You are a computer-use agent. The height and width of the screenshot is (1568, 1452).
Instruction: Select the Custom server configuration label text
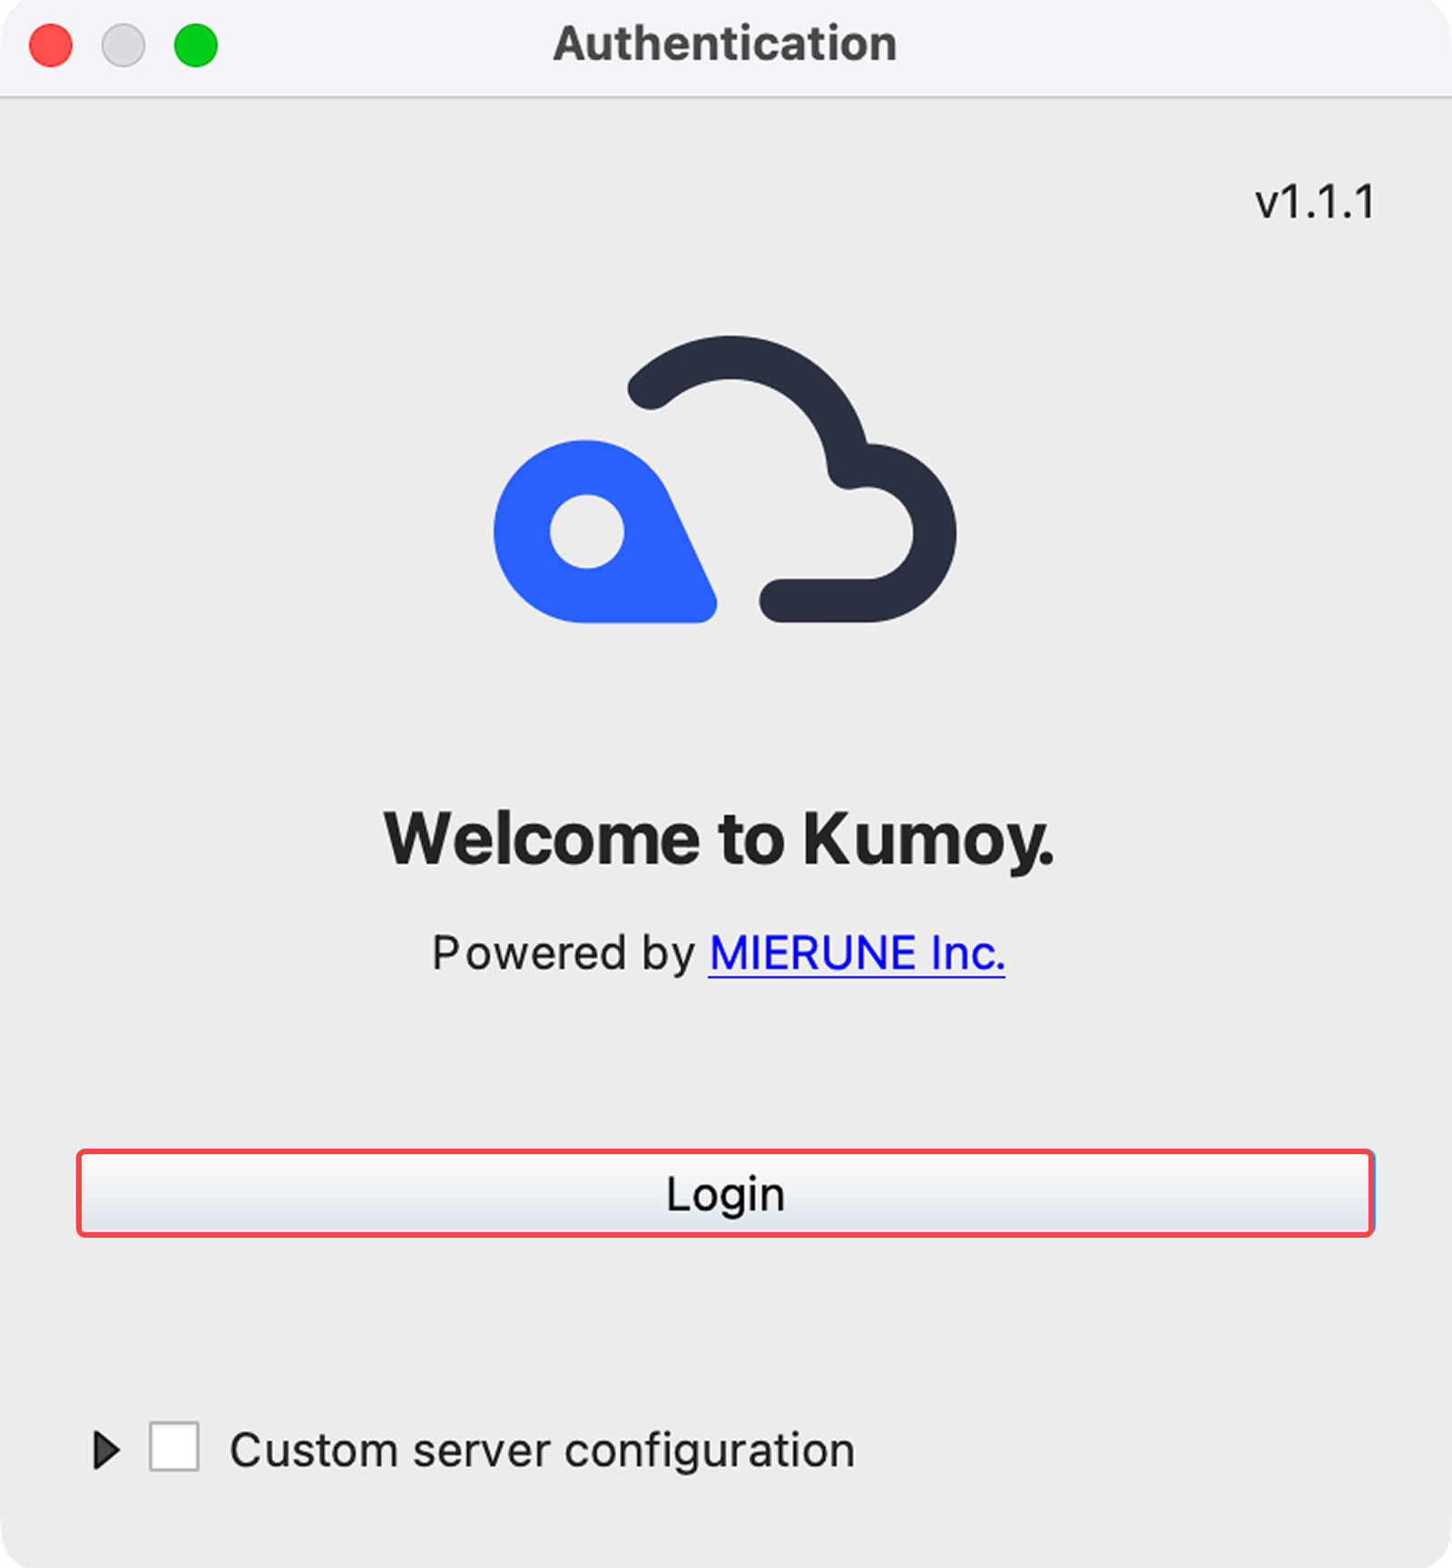point(542,1449)
